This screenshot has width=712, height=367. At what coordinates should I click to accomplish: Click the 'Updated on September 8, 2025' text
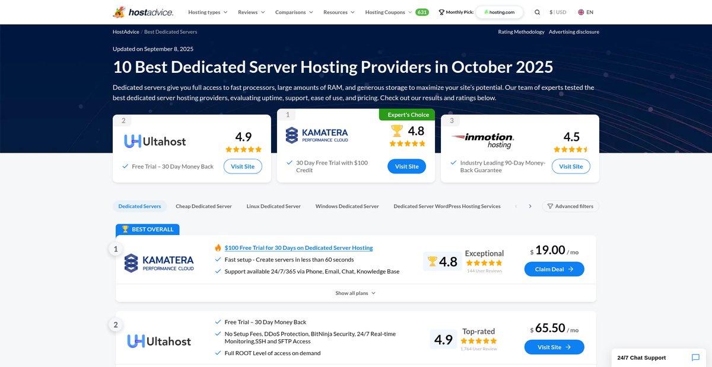click(x=153, y=49)
